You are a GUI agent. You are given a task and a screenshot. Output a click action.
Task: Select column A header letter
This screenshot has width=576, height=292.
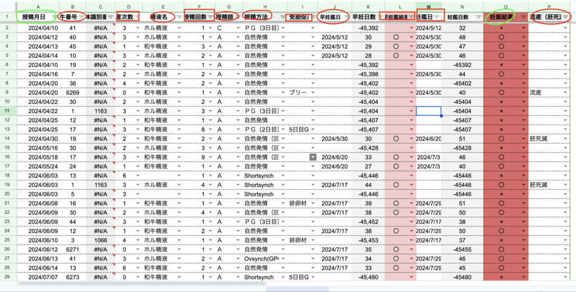(38, 6)
